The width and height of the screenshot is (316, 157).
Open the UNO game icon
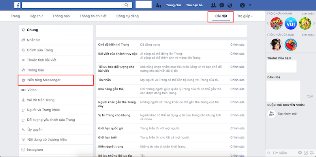click(x=276, y=23)
